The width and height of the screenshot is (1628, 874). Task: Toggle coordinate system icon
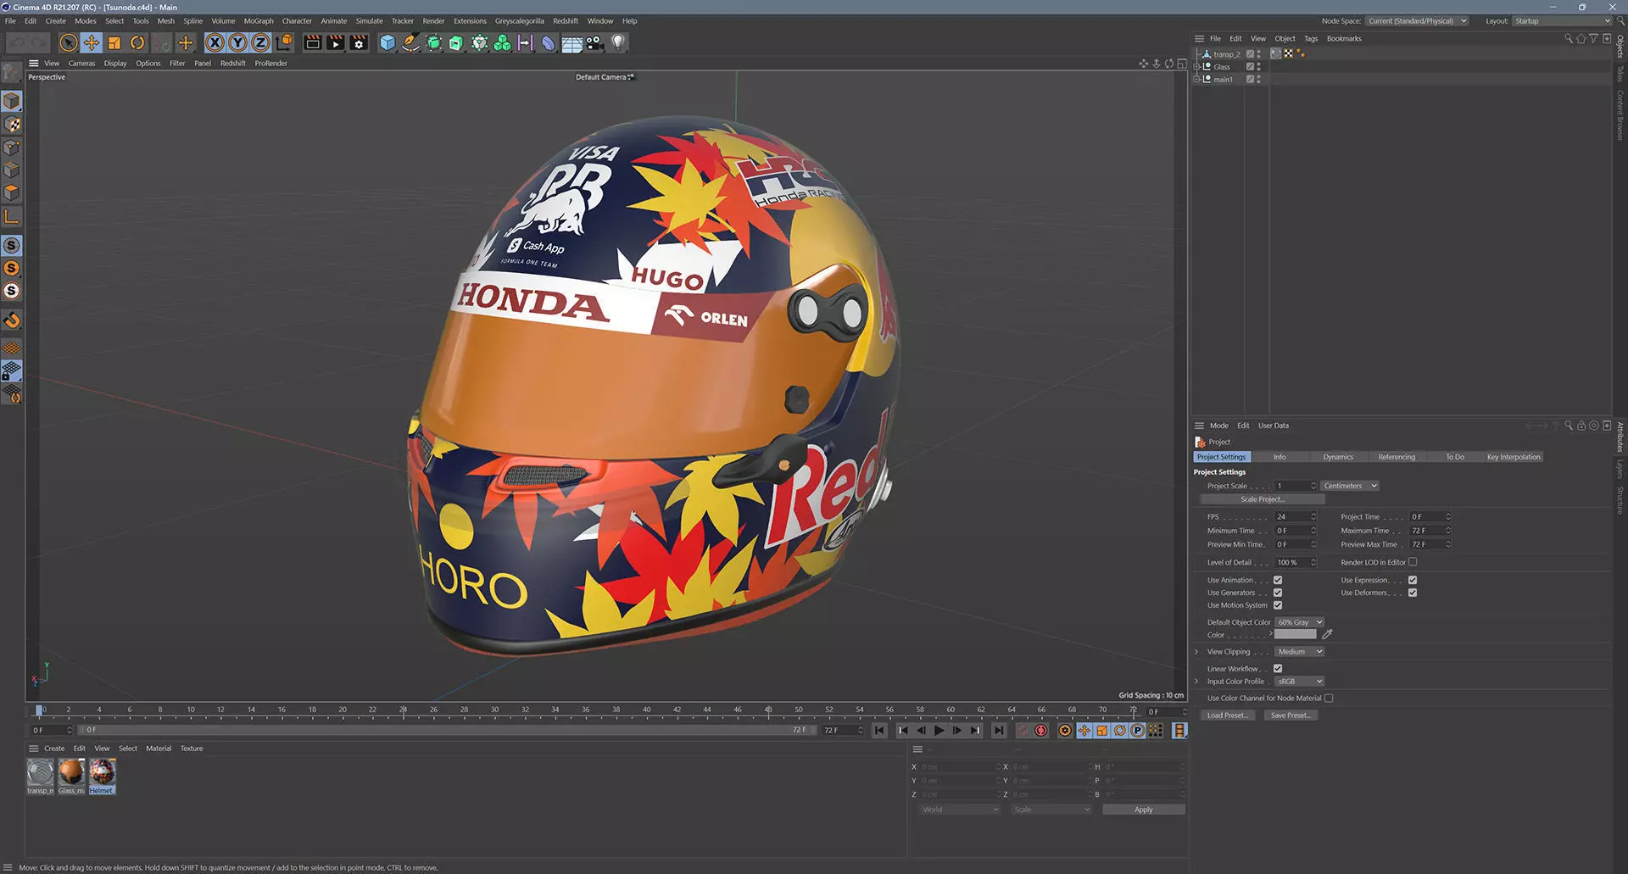pyautogui.click(x=285, y=42)
